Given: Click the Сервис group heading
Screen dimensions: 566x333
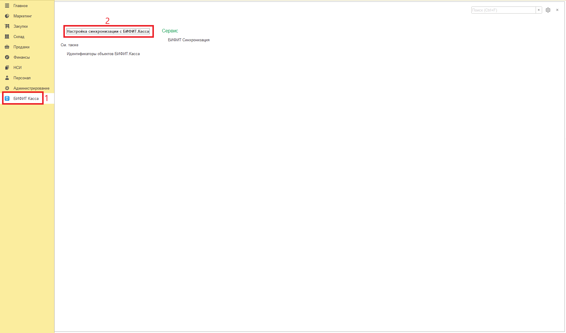Looking at the screenshot, I should [170, 31].
